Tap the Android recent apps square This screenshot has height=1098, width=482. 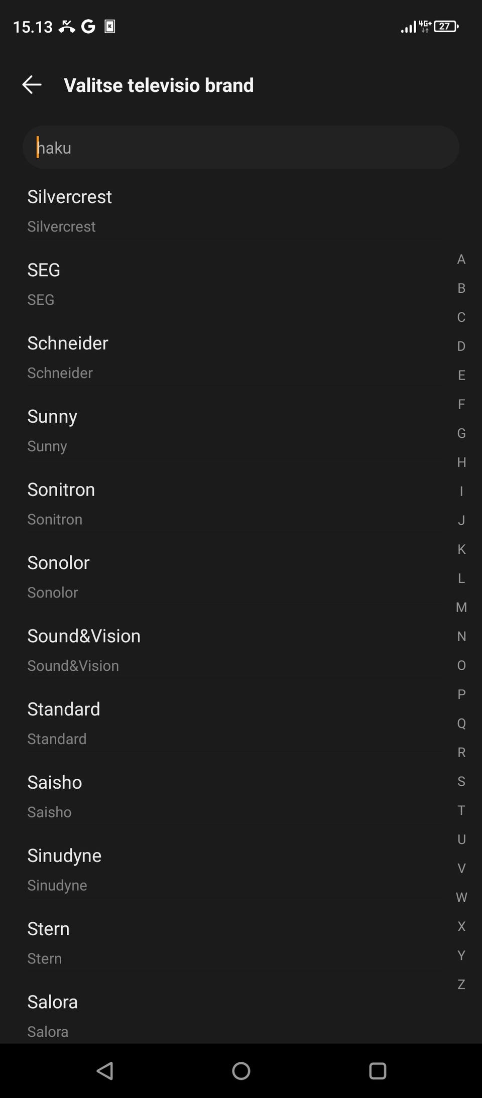(x=377, y=1070)
